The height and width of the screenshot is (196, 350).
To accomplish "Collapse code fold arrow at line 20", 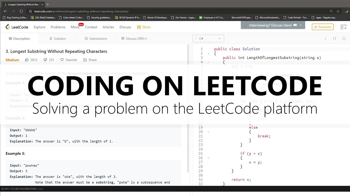I will pos(208,132).
